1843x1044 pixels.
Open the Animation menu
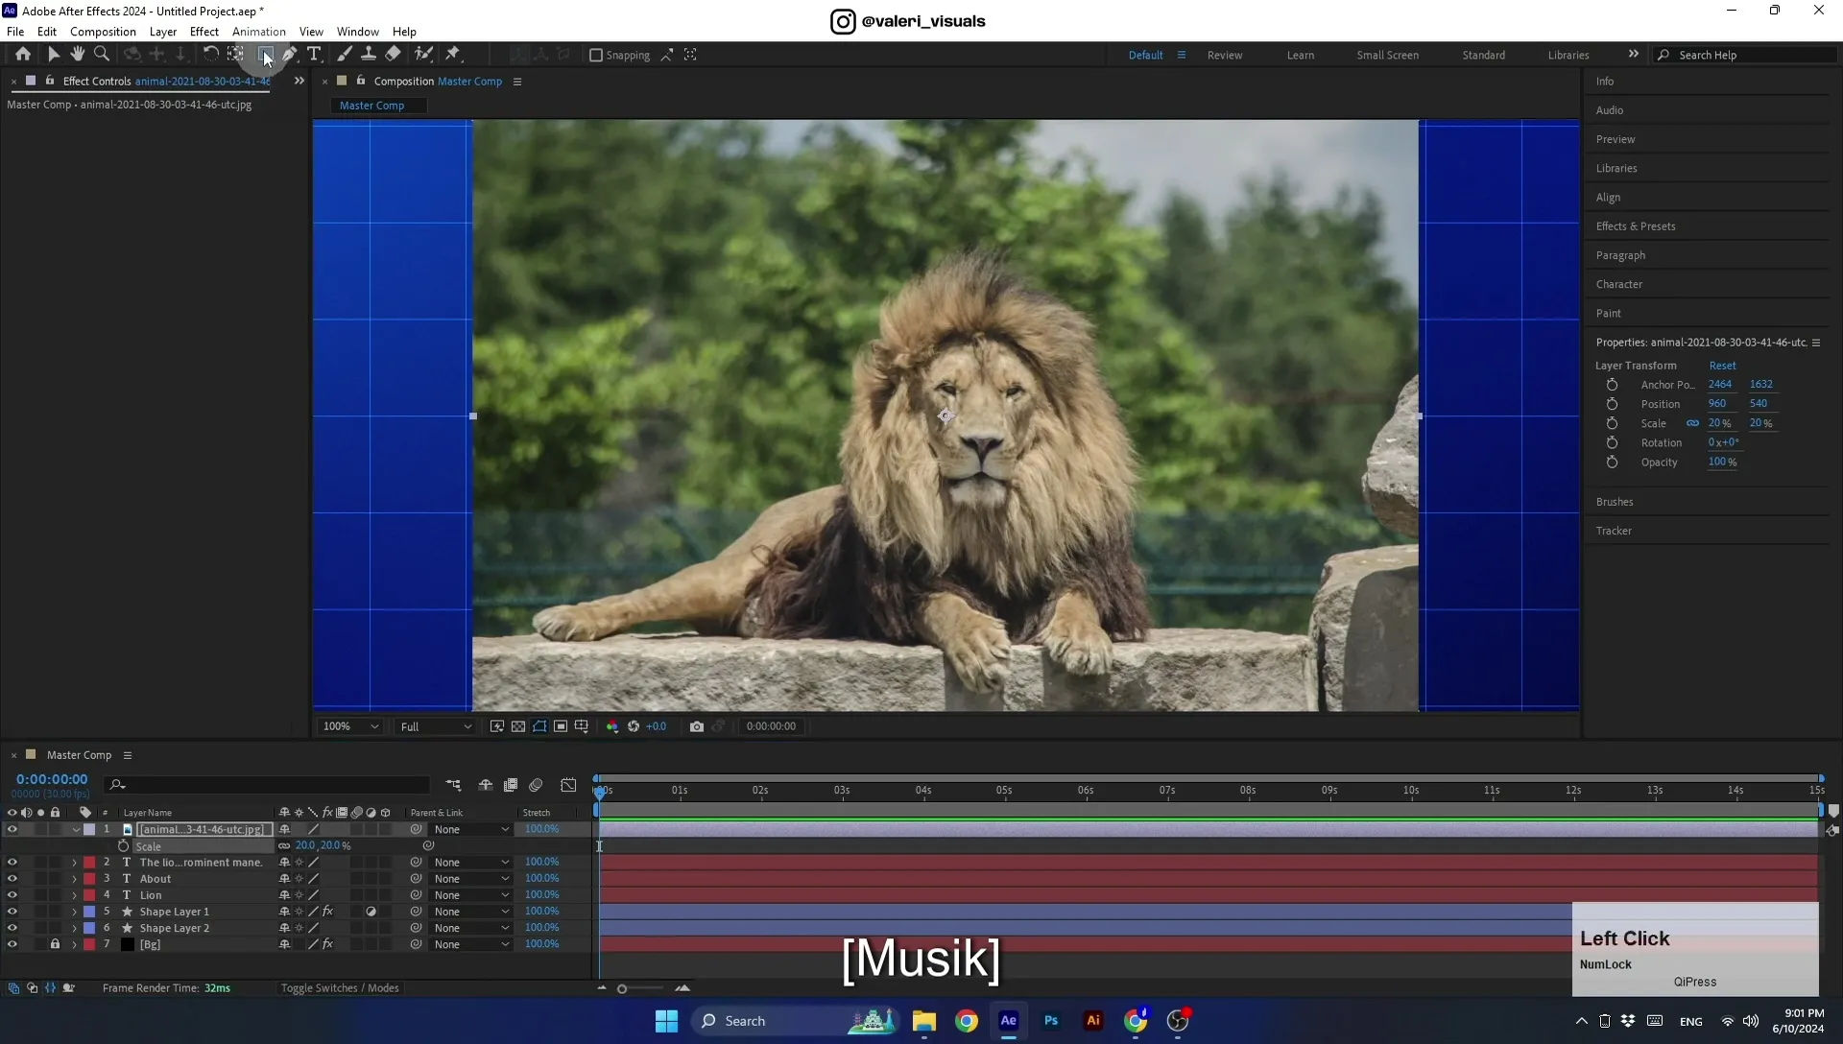pos(258,32)
